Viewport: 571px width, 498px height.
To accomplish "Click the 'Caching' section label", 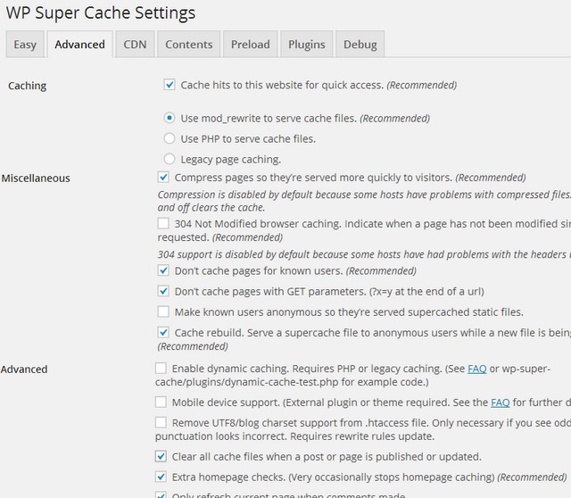I will [28, 86].
